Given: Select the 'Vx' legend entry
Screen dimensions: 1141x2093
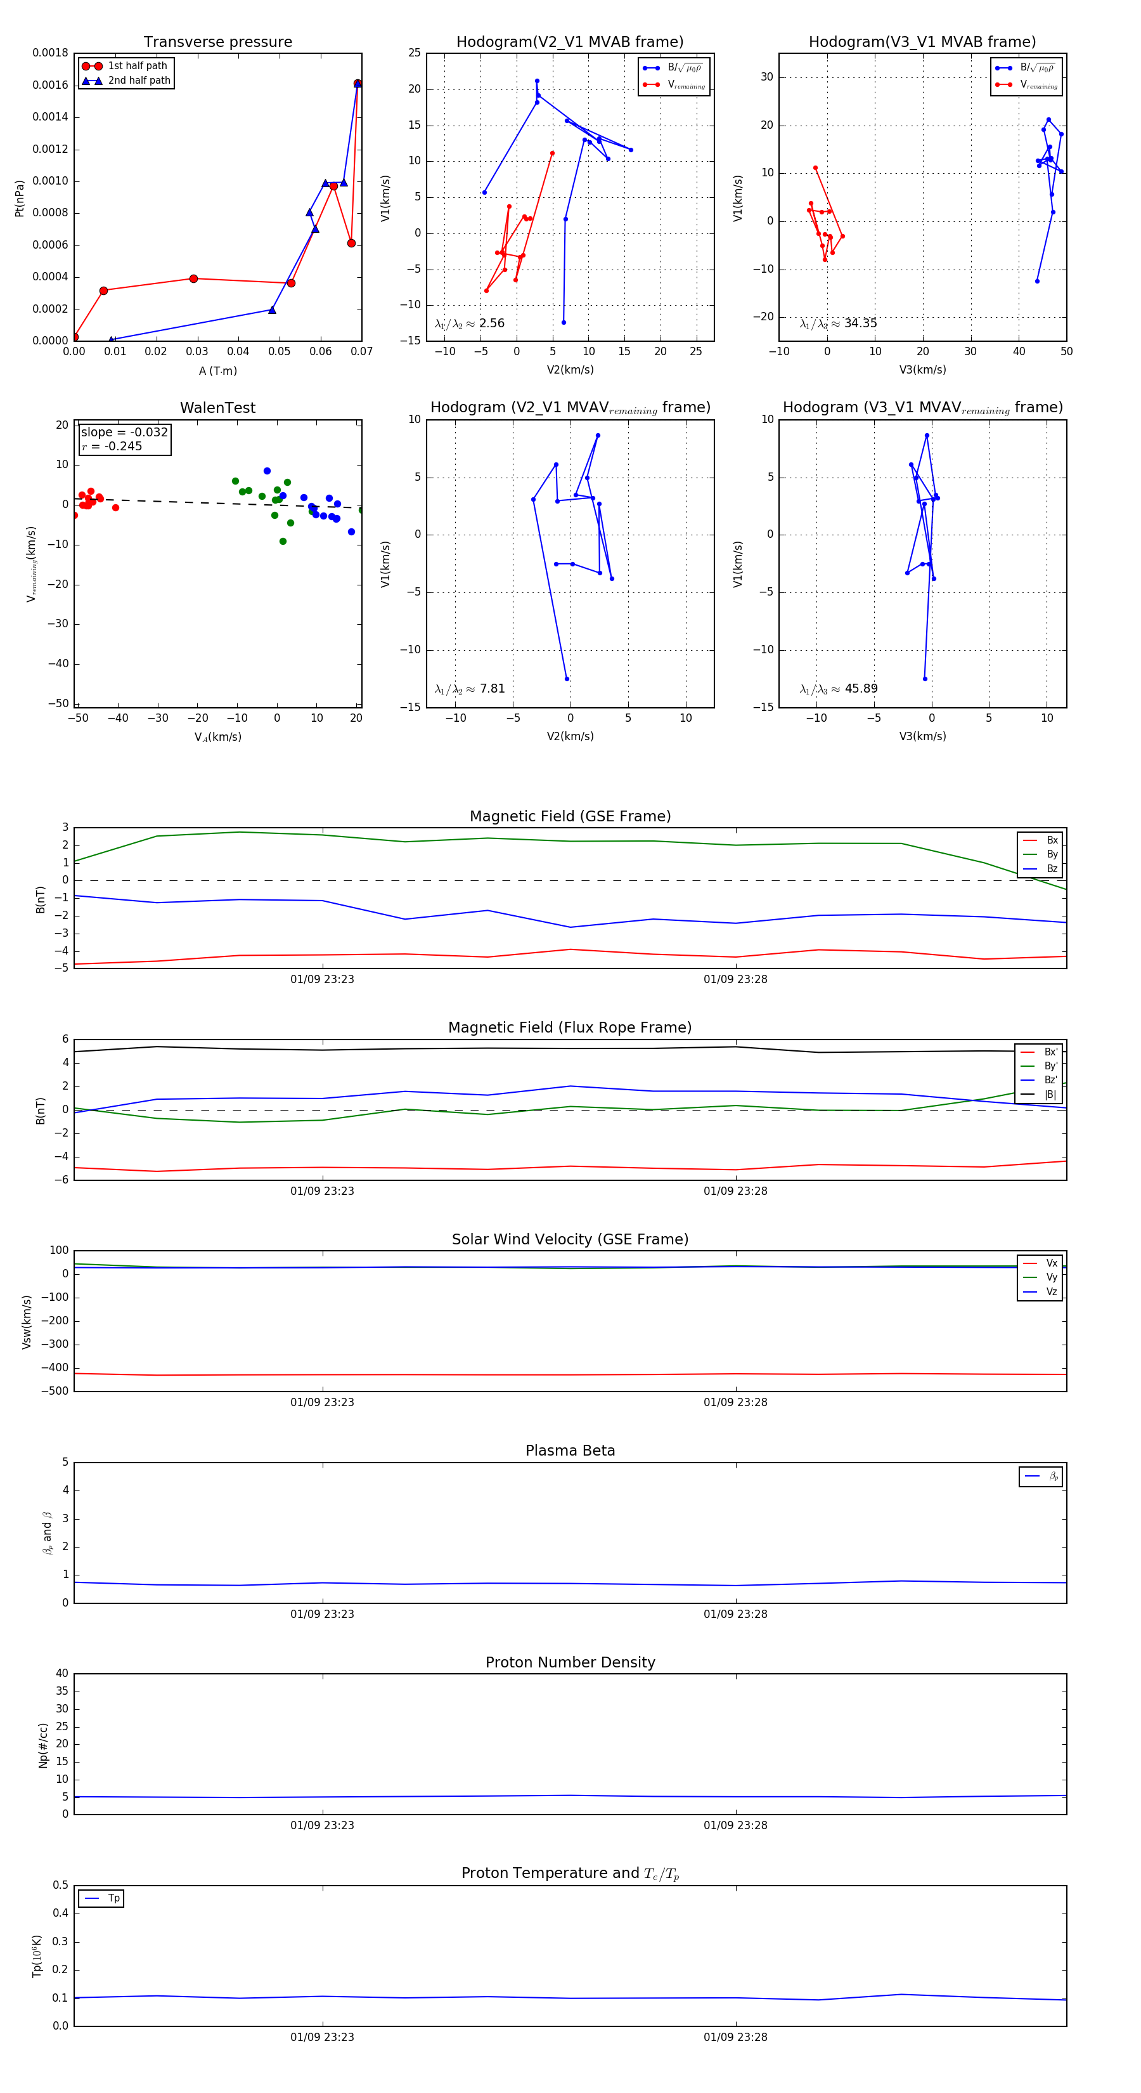Looking at the screenshot, I should 1040,1263.
